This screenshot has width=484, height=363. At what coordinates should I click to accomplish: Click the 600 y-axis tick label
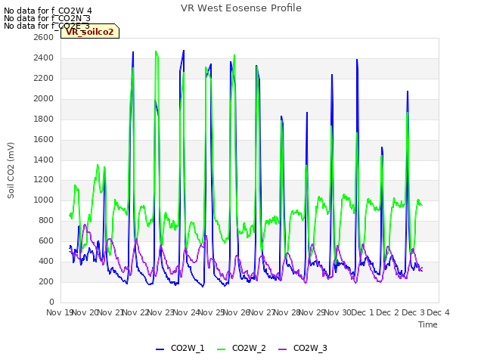coord(46,240)
